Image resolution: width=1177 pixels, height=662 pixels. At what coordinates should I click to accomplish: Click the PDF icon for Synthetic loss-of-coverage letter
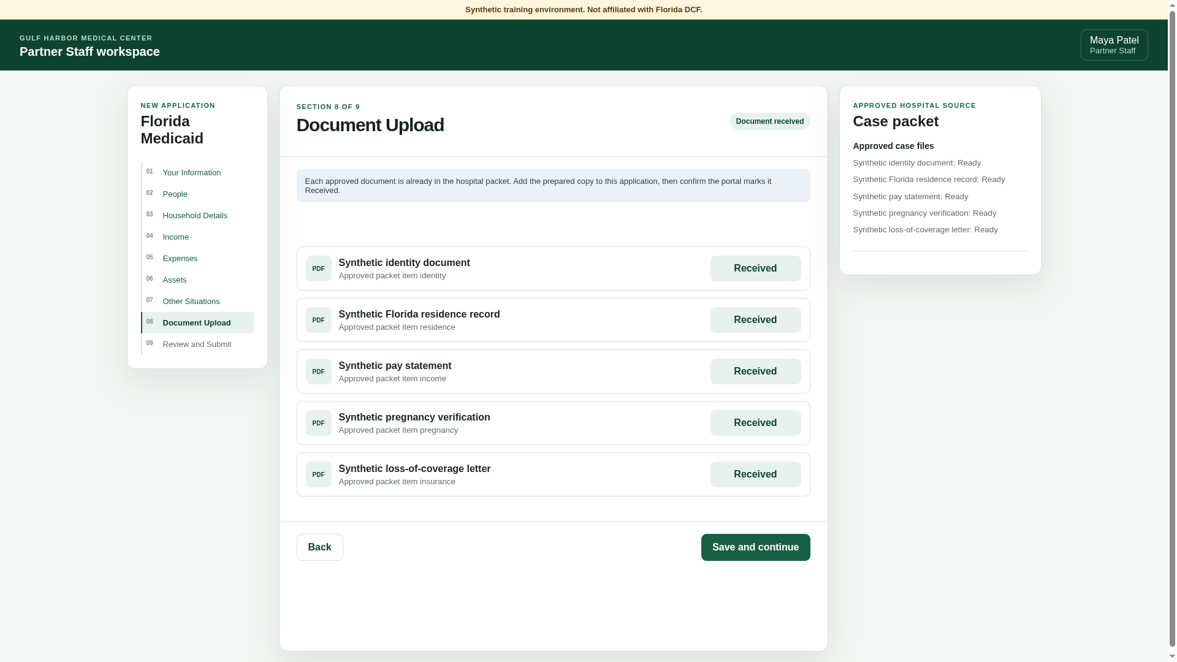point(318,474)
